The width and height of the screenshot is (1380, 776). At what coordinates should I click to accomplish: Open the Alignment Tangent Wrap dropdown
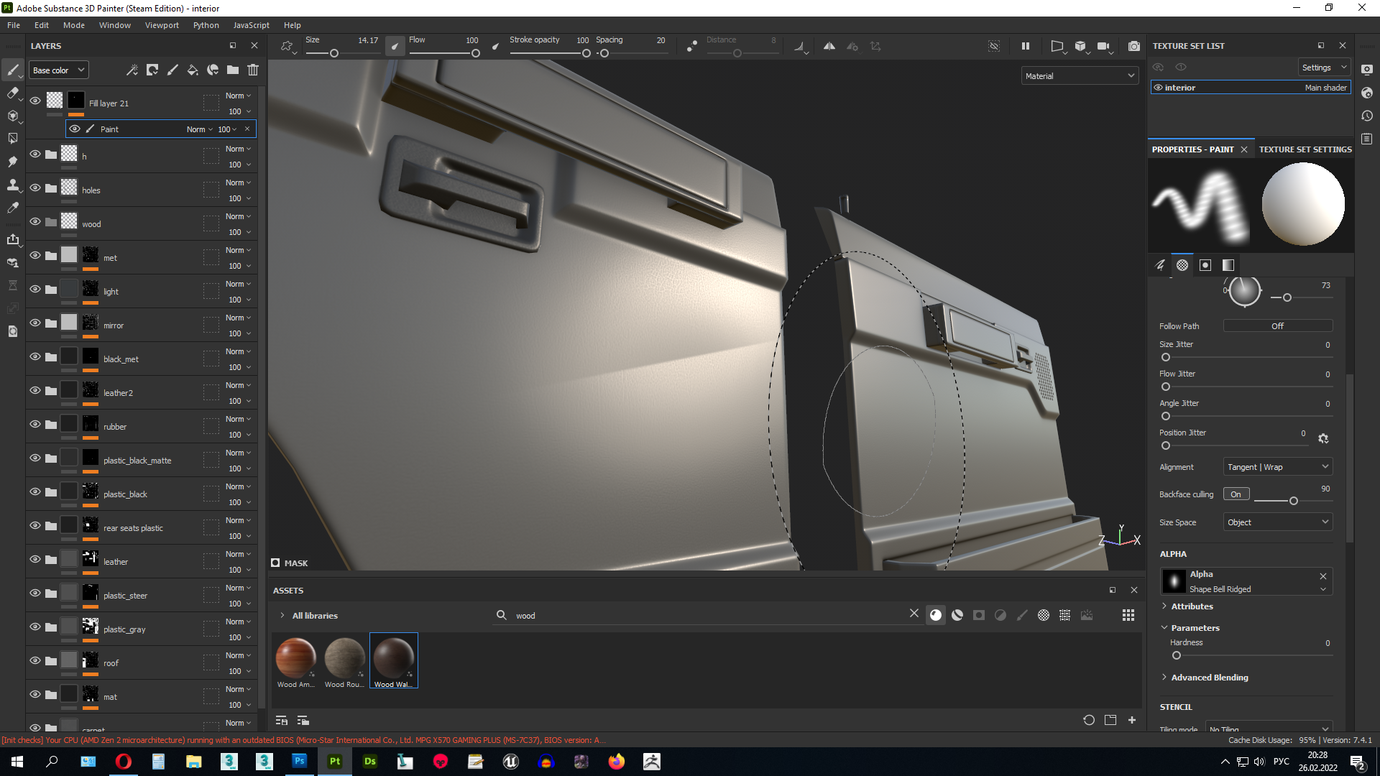pos(1277,467)
